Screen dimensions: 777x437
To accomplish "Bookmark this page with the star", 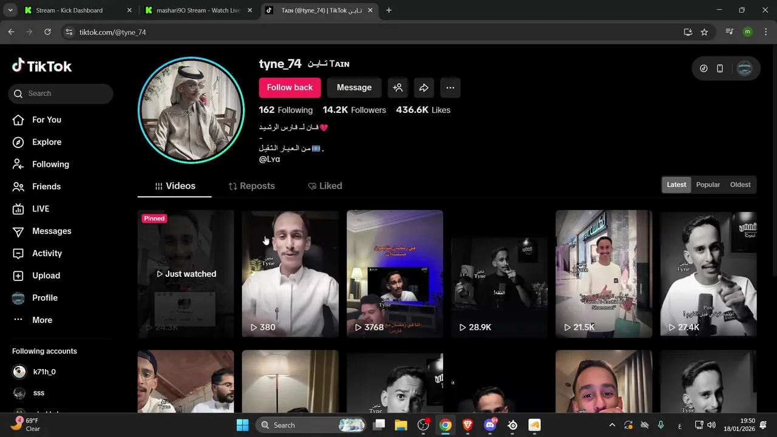I will pos(704,32).
